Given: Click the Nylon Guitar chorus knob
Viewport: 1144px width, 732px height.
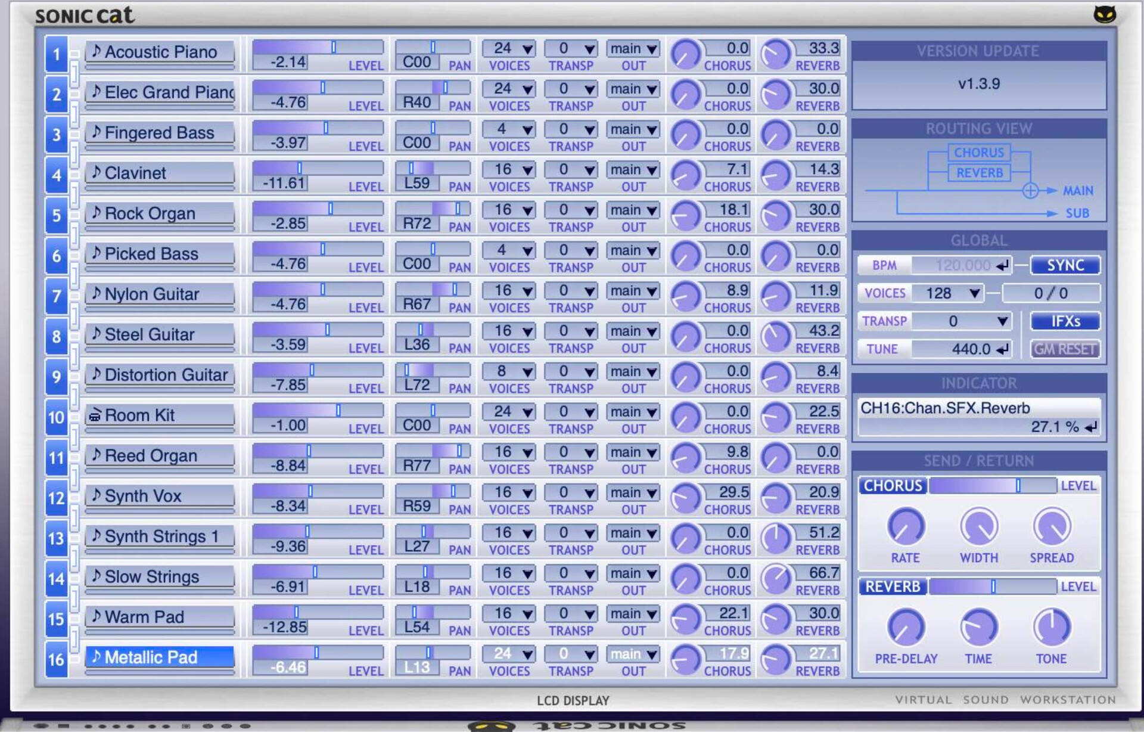Looking at the screenshot, I should pyautogui.click(x=685, y=297).
